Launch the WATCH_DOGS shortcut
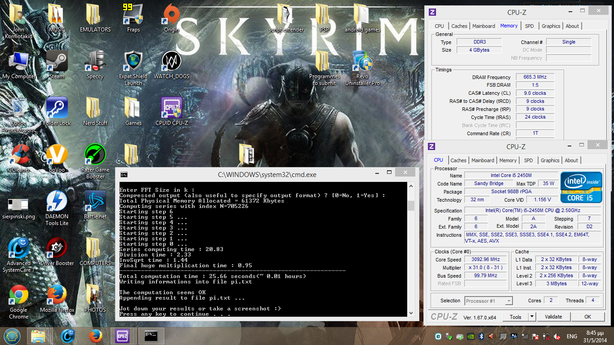The image size is (614, 345). point(171,65)
